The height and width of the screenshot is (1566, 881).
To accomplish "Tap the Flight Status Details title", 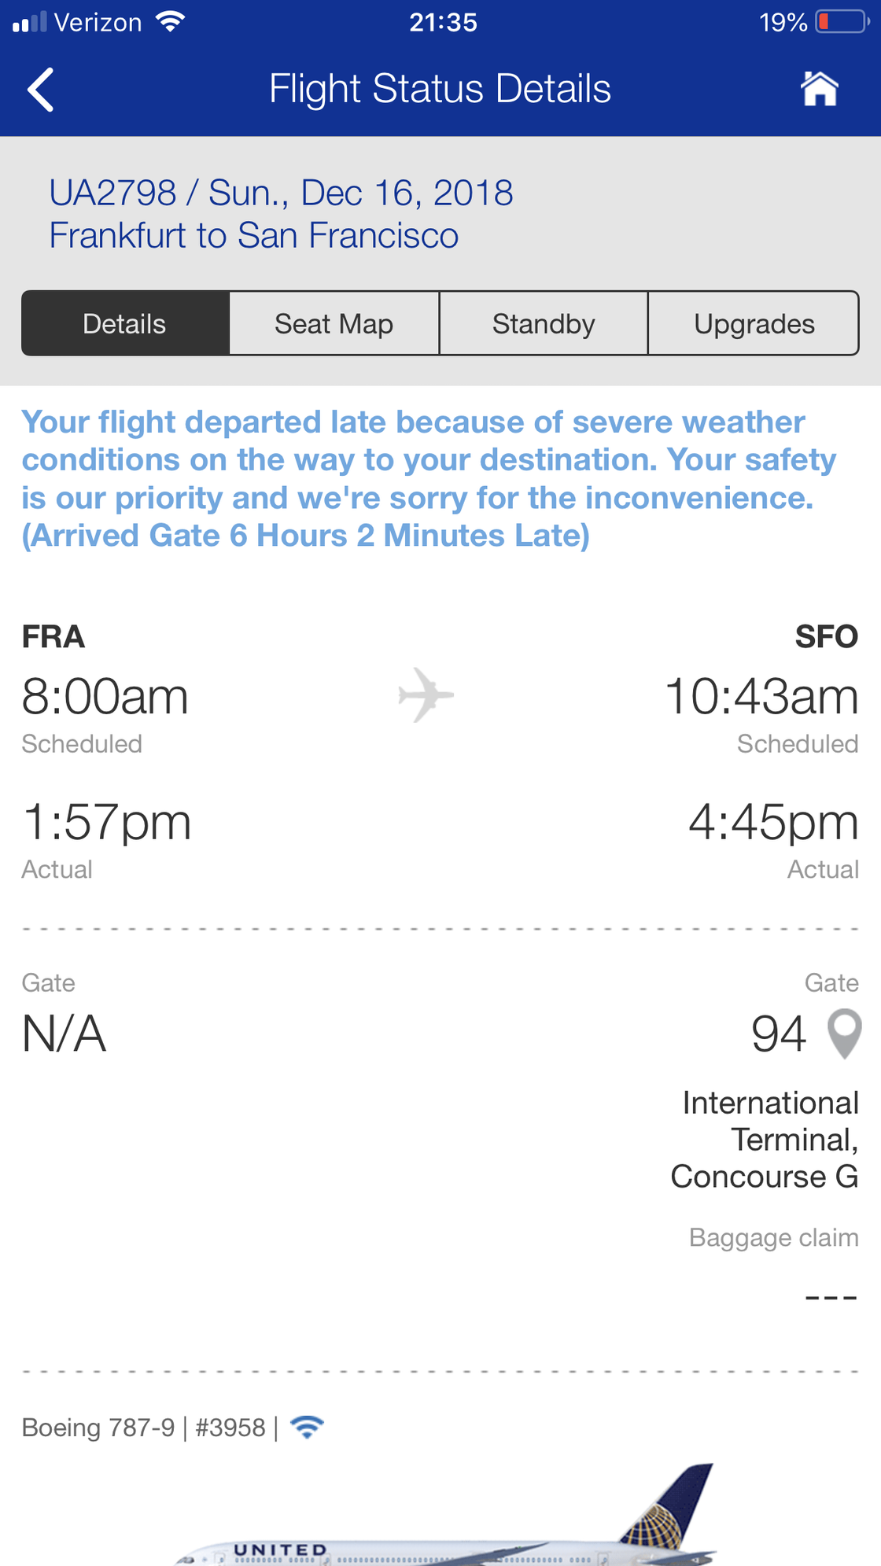I will pyautogui.click(x=440, y=88).
